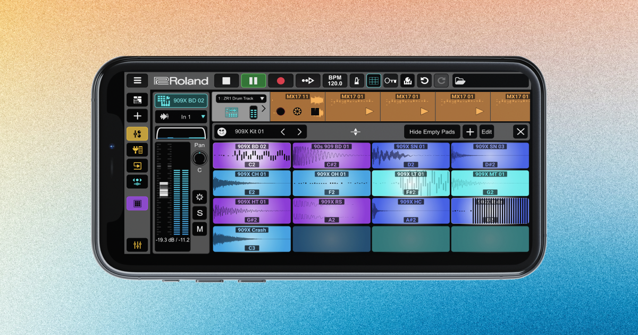This screenshot has width=638, height=335.
Task: Adjust the channel volume fader
Action: tap(164, 189)
